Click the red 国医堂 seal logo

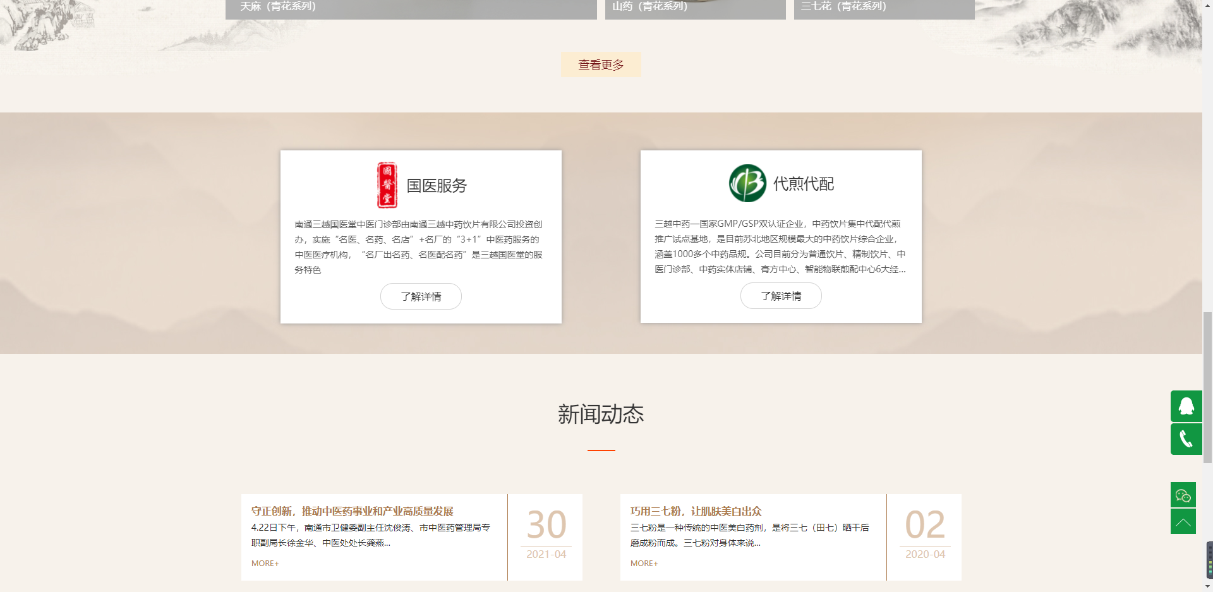click(387, 185)
